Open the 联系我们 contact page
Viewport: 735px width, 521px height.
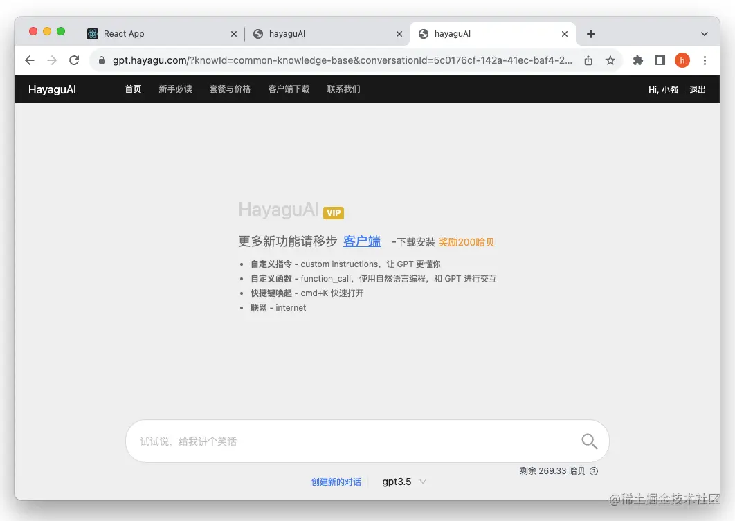343,89
